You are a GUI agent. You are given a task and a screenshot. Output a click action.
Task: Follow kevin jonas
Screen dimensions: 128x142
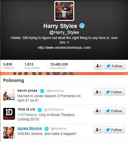(115, 92)
